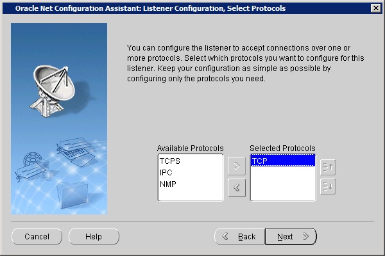The image size is (385, 256).
Task: Go Back to previous step
Action: click(x=239, y=237)
